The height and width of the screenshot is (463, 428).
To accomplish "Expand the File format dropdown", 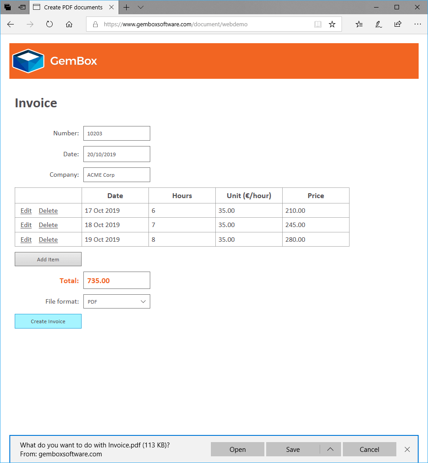I will click(x=117, y=301).
